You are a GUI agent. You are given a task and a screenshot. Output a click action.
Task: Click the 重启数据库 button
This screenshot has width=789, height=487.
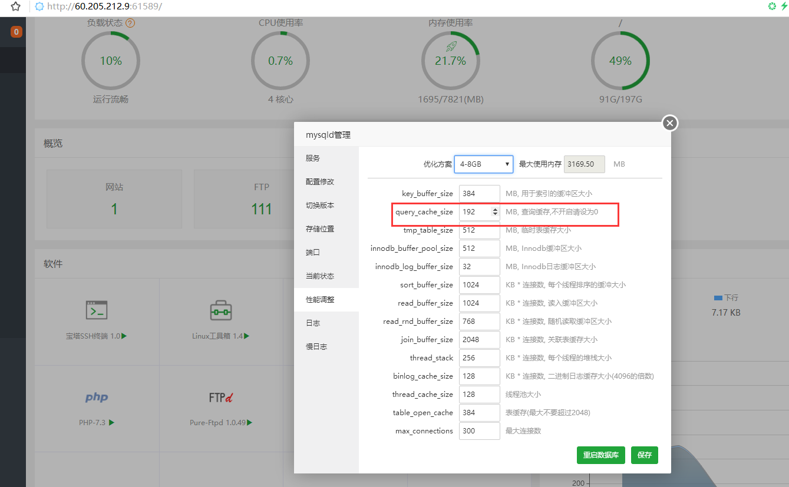[x=600, y=455]
